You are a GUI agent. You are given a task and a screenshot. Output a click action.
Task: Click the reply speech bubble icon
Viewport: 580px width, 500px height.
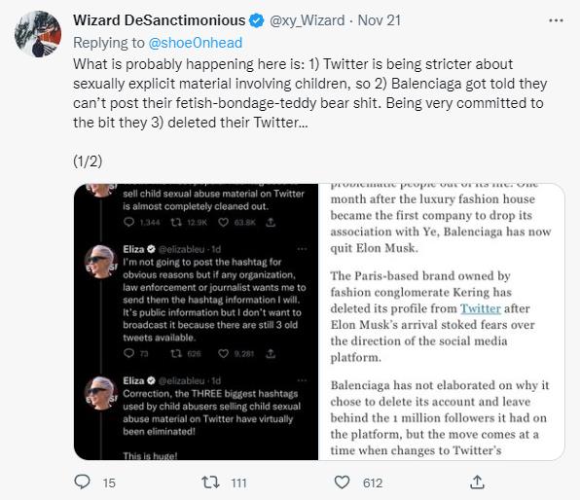(82, 482)
